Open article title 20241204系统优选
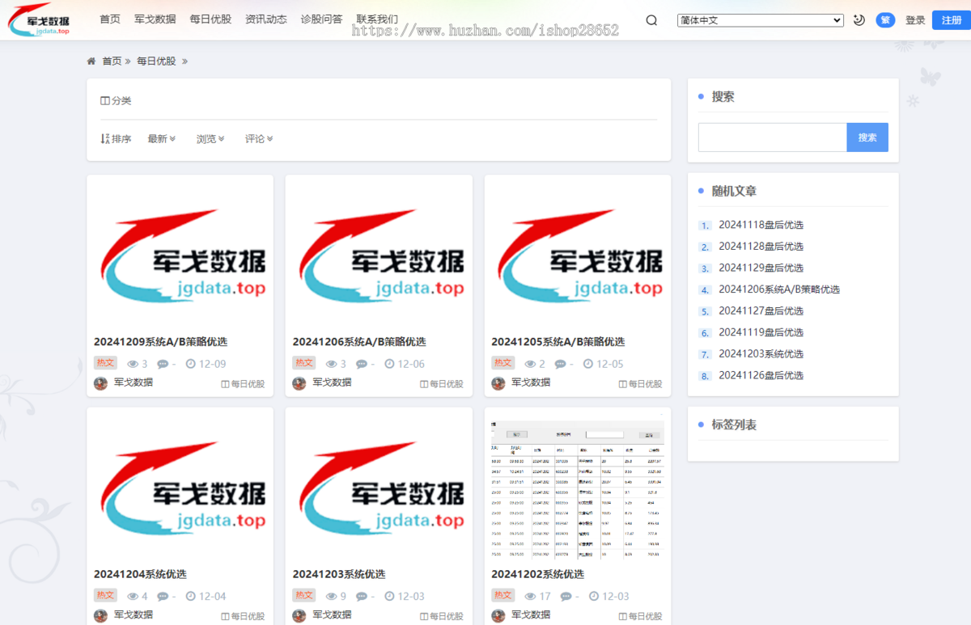This screenshot has height=625, width=971. tap(140, 574)
